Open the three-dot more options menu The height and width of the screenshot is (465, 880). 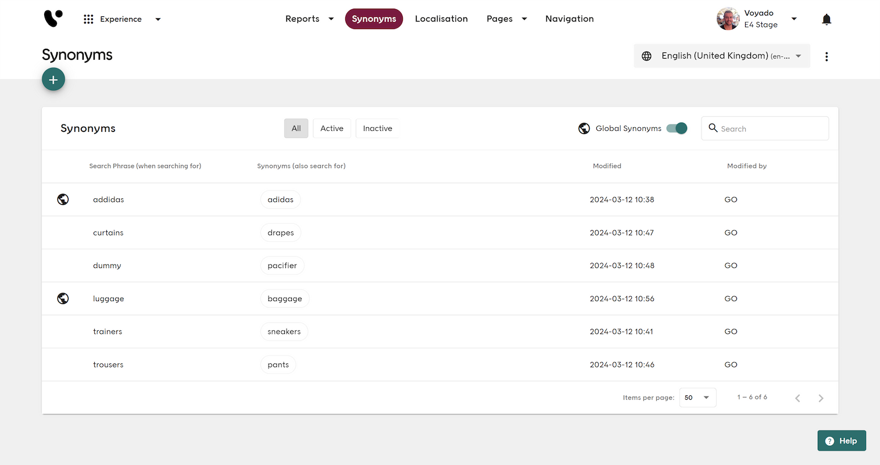pos(826,56)
